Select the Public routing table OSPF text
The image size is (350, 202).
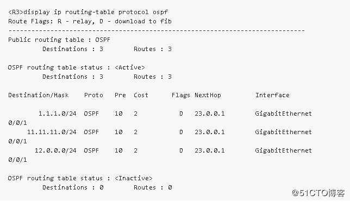coord(59,40)
